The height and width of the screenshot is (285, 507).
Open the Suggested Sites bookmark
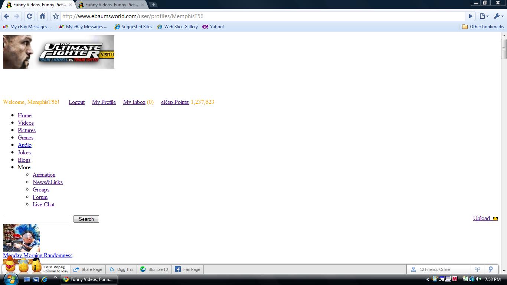(x=133, y=27)
